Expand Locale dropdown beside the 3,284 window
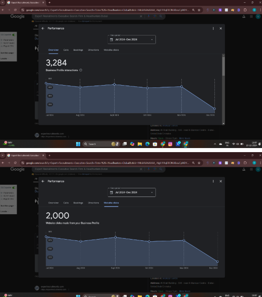 pyautogui.click(x=5, y=58)
